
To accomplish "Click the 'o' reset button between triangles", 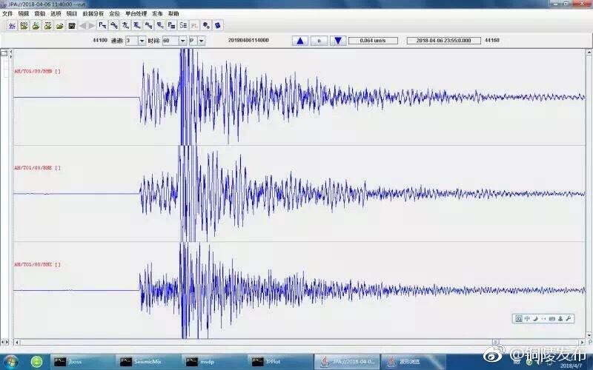I will pyautogui.click(x=319, y=41).
